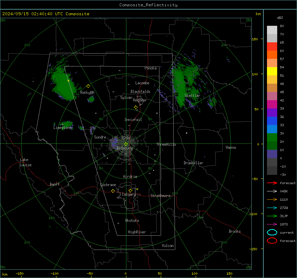Viewport: 297px width, 278px height.
Task: Click the small green echo below RockyMH label
Action: [x=91, y=99]
